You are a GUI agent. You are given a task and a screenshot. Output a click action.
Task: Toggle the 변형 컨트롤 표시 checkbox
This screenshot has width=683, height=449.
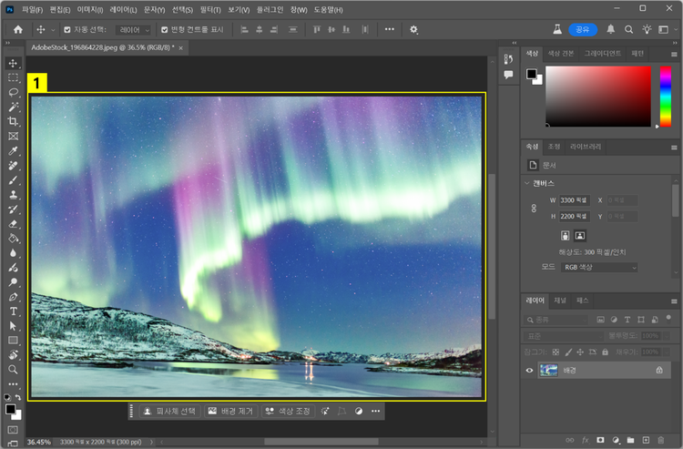pos(164,29)
